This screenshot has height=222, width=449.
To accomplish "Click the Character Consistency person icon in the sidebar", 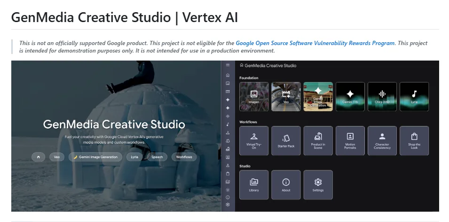I will point(228,165).
